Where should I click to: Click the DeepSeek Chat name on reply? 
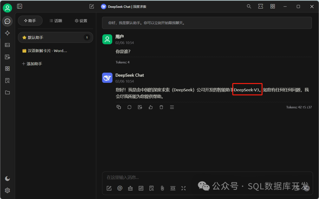pyautogui.click(x=130, y=75)
